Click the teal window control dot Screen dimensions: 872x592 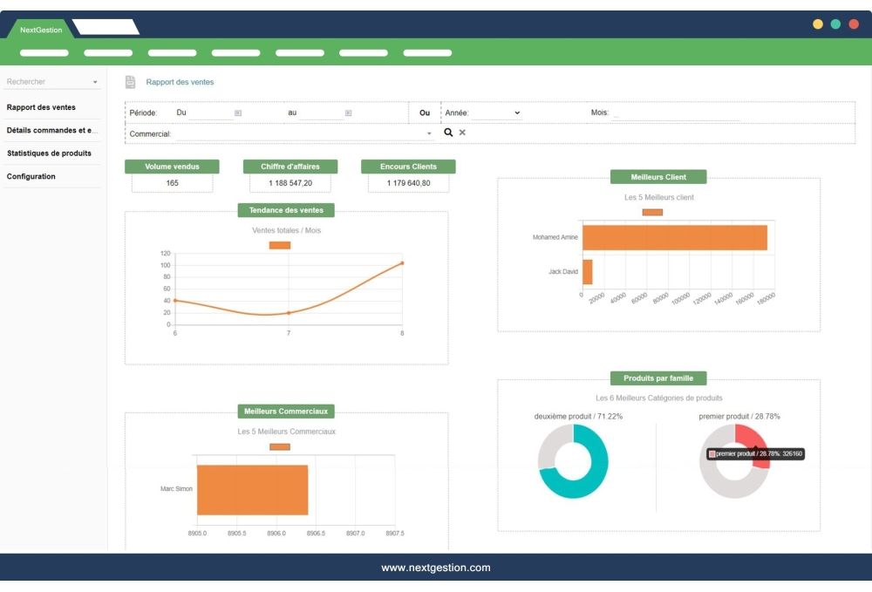click(x=835, y=24)
